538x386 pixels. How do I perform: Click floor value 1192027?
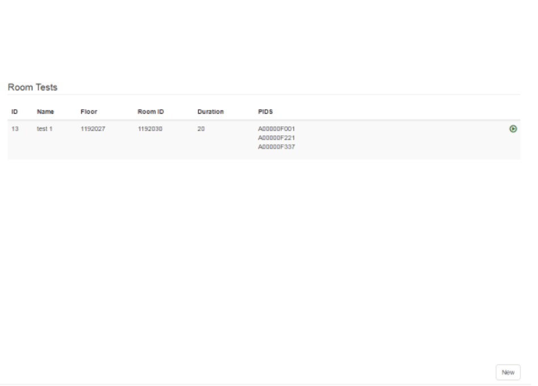tap(93, 129)
